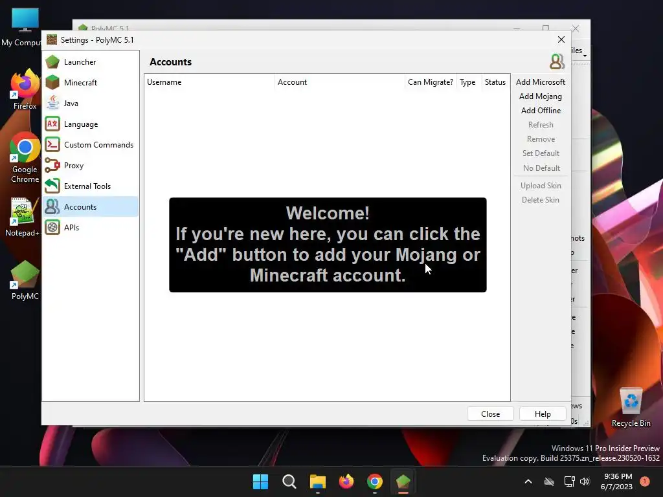Show hidden tray icons chevron

pos(528,481)
